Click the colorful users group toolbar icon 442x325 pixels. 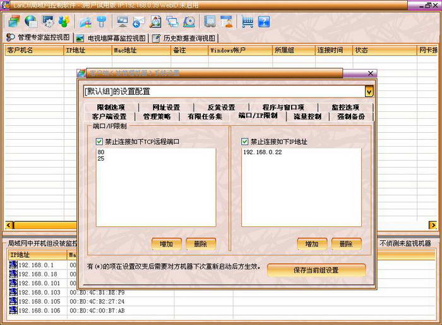[x=64, y=21]
